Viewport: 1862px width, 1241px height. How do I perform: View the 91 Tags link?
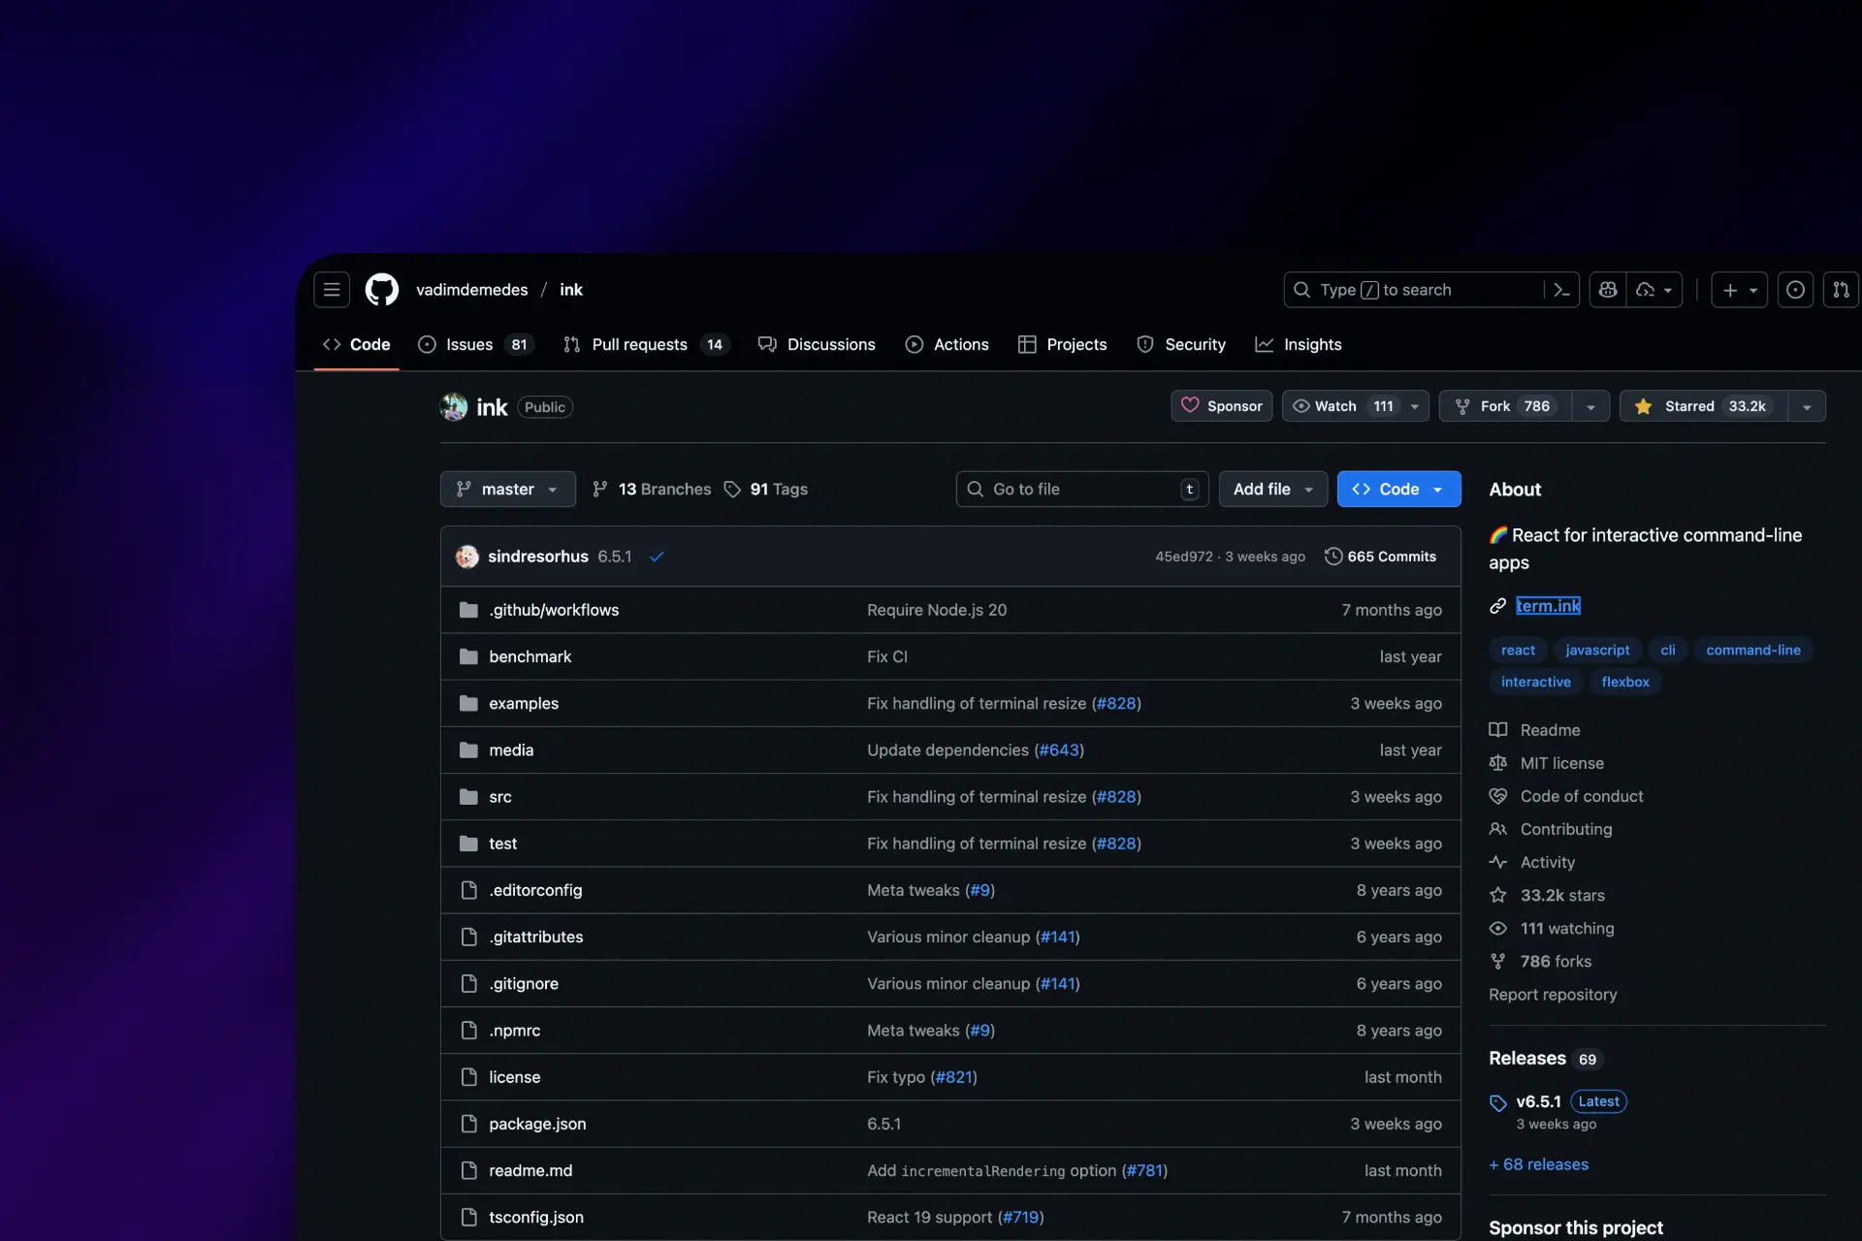pyautogui.click(x=766, y=490)
